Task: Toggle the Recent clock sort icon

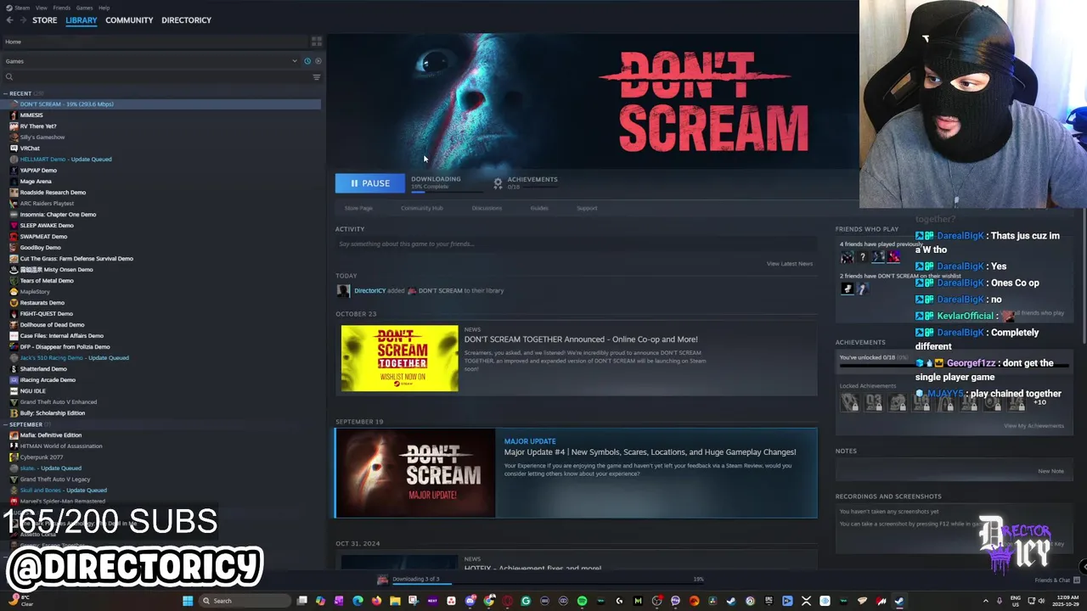Action: [x=307, y=61]
